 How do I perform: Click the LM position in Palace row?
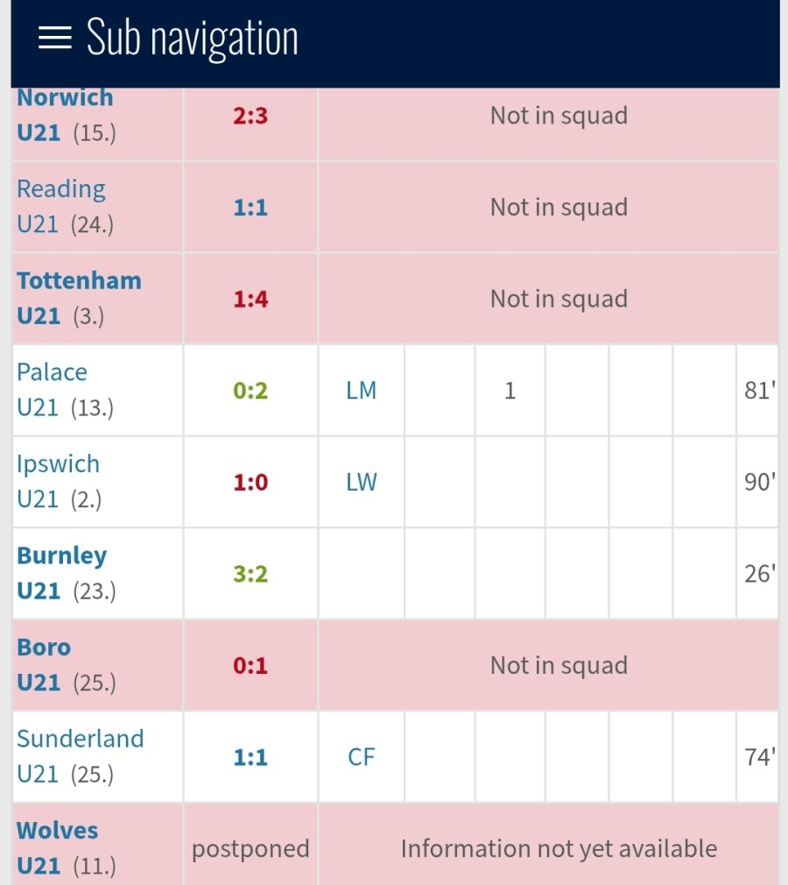coord(361,391)
